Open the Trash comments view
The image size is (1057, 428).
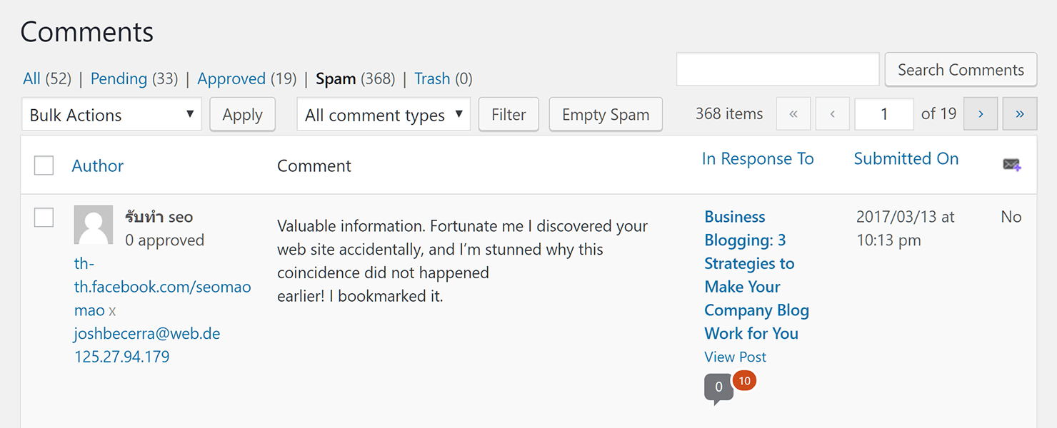pos(432,78)
